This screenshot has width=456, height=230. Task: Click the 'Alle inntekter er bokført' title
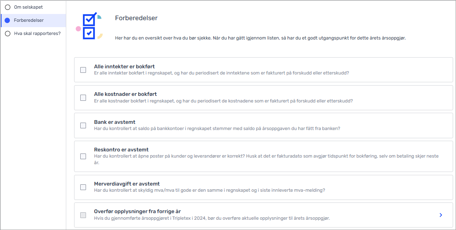[x=124, y=66]
